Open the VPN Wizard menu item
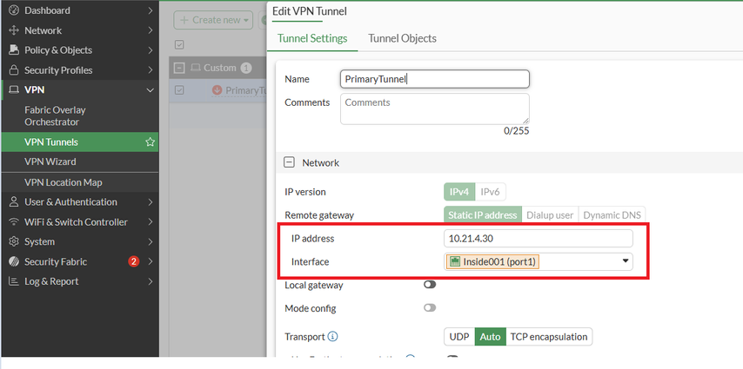 pos(50,161)
